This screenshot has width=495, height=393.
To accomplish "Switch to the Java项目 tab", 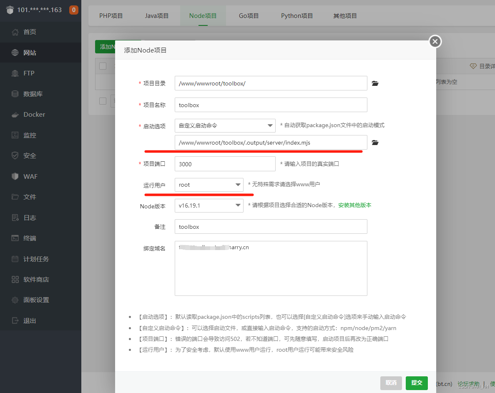I will coord(156,16).
